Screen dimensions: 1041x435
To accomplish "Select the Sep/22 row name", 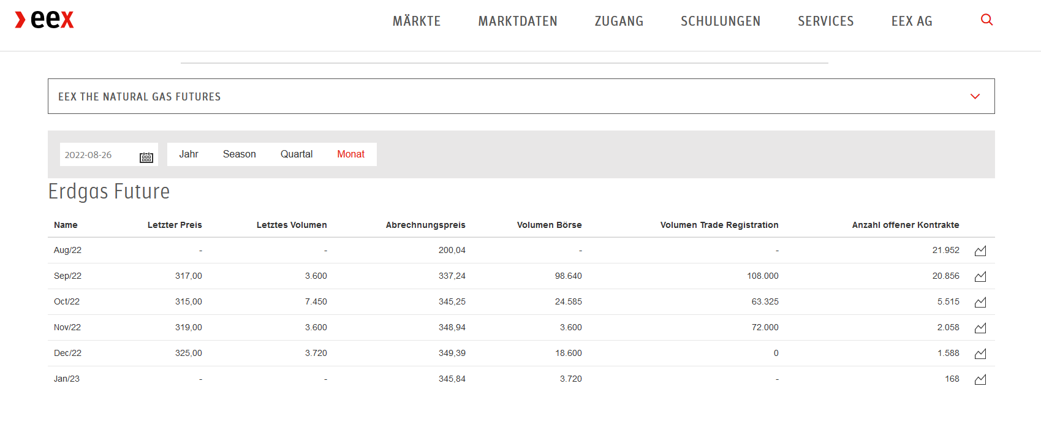I will point(67,276).
